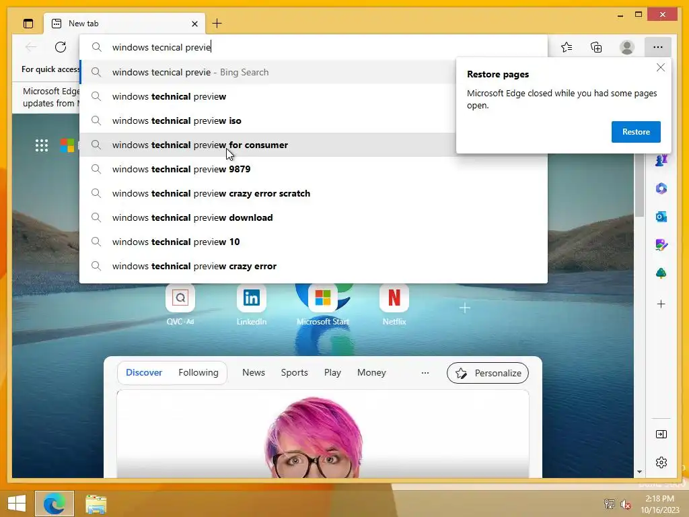Screen dimensions: 689x517
Task: Open the Microsoft Start quick link tile
Action: pos(323,304)
